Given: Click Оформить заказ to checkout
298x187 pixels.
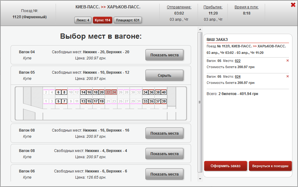Looking at the screenshot, I should coord(225,166).
